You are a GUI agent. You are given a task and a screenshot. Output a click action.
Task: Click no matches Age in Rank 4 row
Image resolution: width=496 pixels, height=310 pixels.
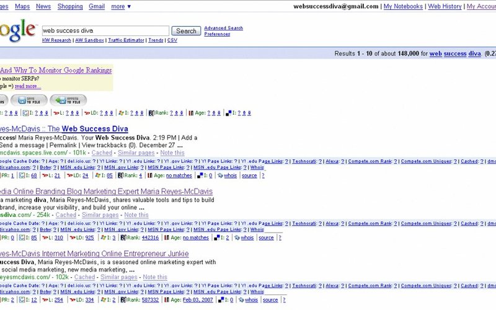(179, 175)
